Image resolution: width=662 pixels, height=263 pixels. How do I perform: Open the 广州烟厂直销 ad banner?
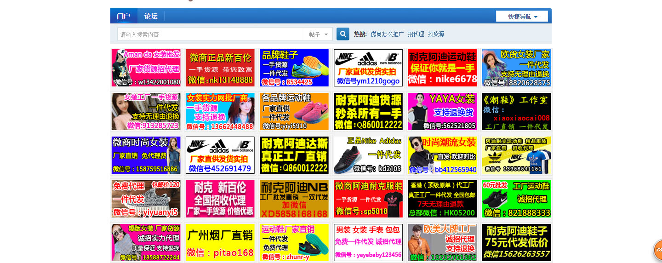[220, 243]
